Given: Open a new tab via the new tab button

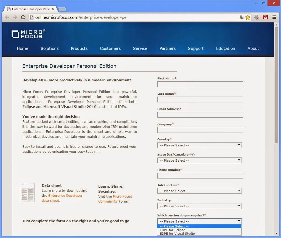Looking at the screenshot, I should [62, 9].
